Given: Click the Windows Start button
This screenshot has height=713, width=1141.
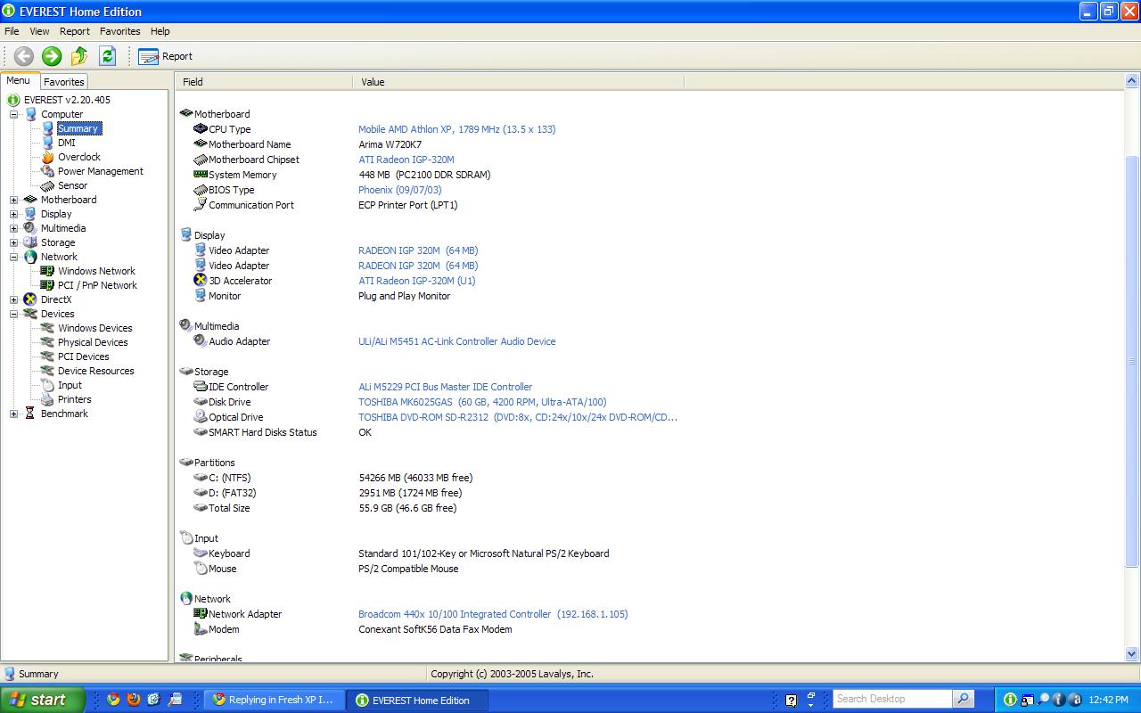Looking at the screenshot, I should (x=42, y=700).
